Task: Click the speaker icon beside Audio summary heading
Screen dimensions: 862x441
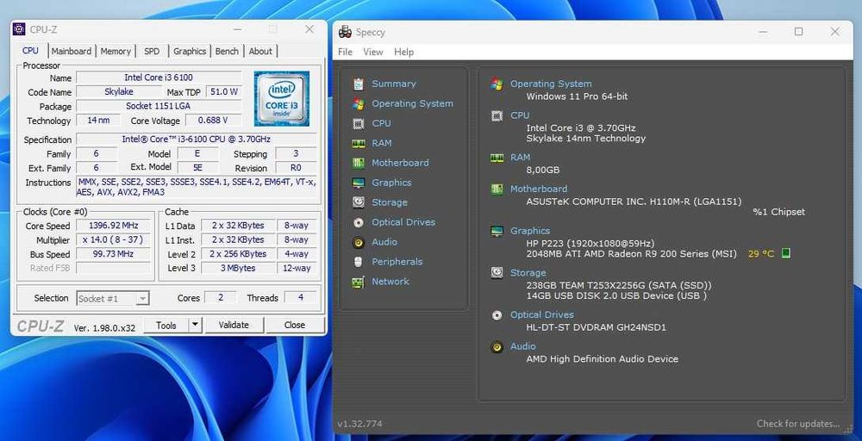Action: pyautogui.click(x=497, y=347)
